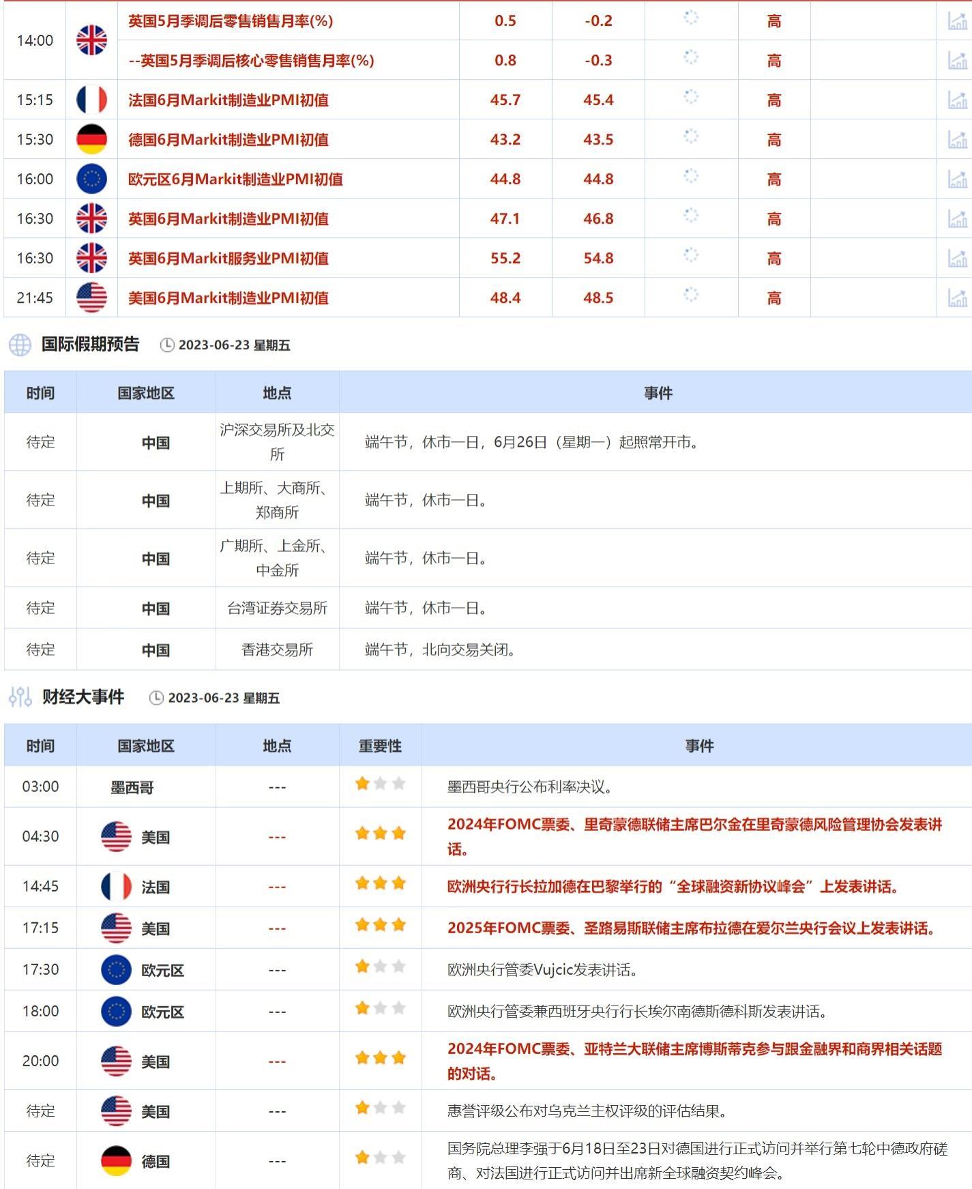Click 香港交易所 location cell
Screen dimensions: 972x1189
point(277,649)
